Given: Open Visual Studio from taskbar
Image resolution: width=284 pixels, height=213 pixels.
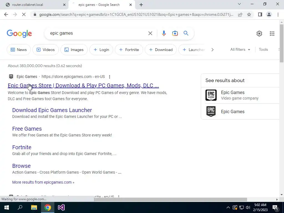Looking at the screenshot, I should click(x=61, y=207).
